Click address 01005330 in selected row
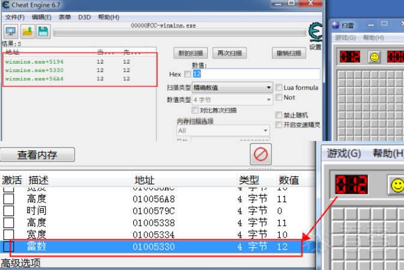Viewport: 404px width, 270px height. [154, 247]
